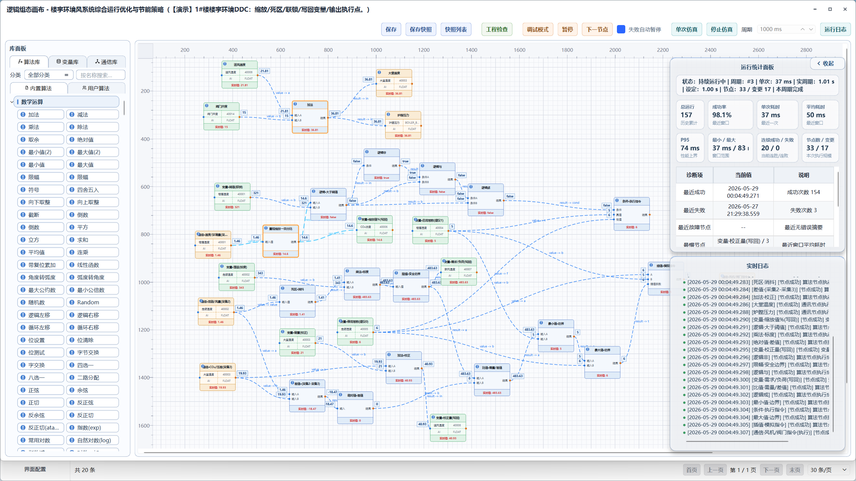Click info icon beside Random algorithm
This screenshot has height=481, width=856.
[72, 302]
